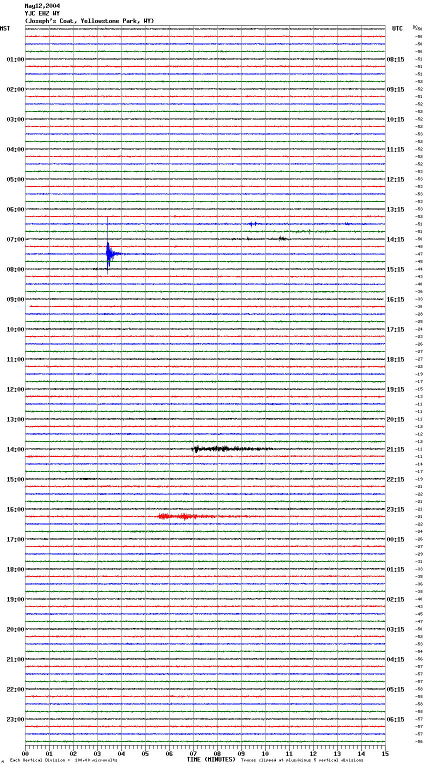The height and width of the screenshot is (767, 425).
Task: Click the 15 minute tick label on x-axis
Action: 385,753
